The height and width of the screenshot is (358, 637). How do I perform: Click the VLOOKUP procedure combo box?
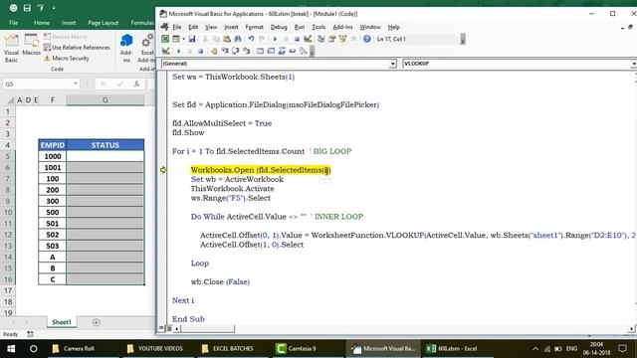[520, 64]
